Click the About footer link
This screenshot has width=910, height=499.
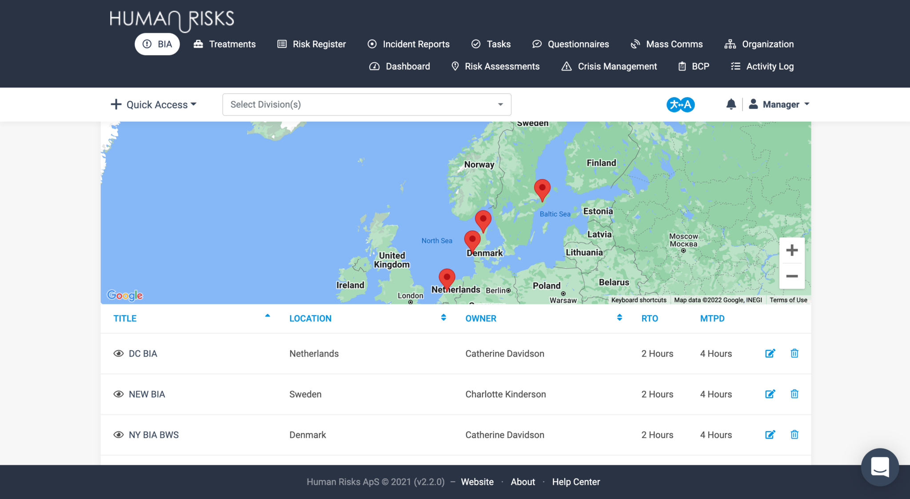(523, 482)
